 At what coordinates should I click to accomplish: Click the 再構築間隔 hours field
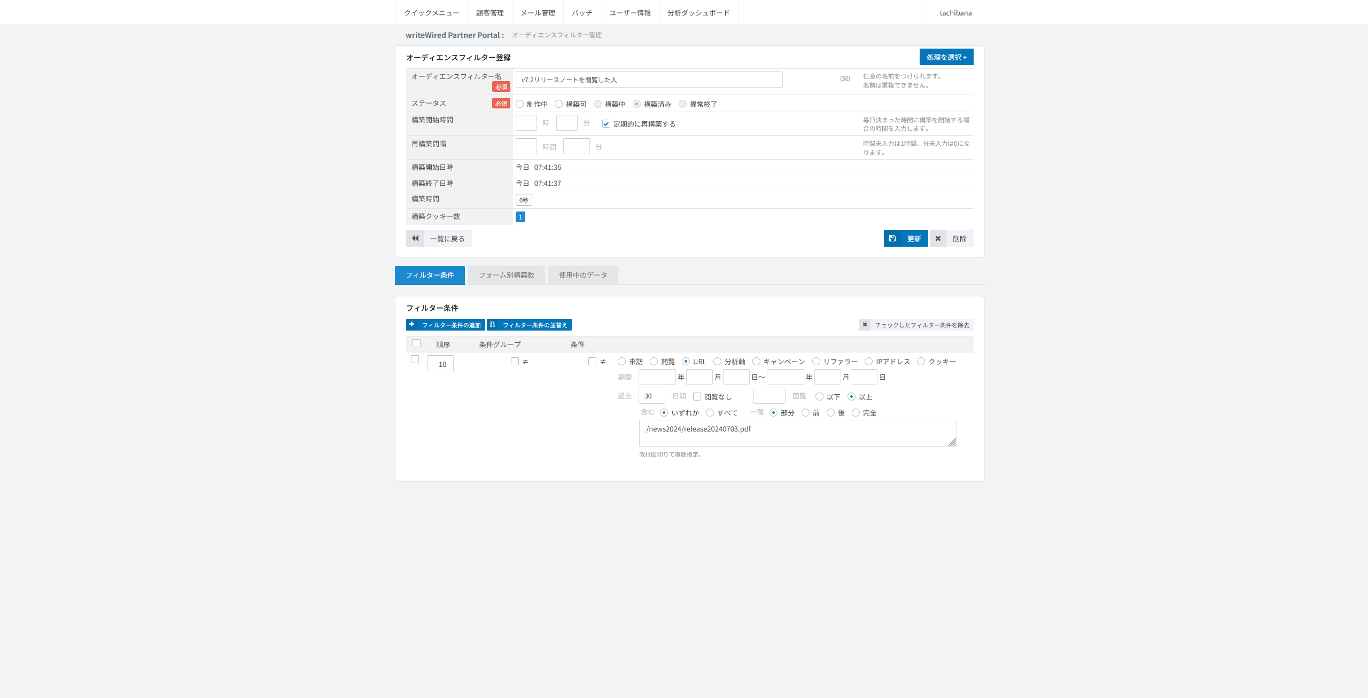click(526, 146)
